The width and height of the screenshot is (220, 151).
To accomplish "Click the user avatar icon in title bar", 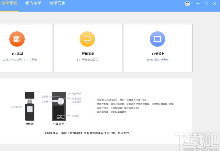I will [x=187, y=4].
